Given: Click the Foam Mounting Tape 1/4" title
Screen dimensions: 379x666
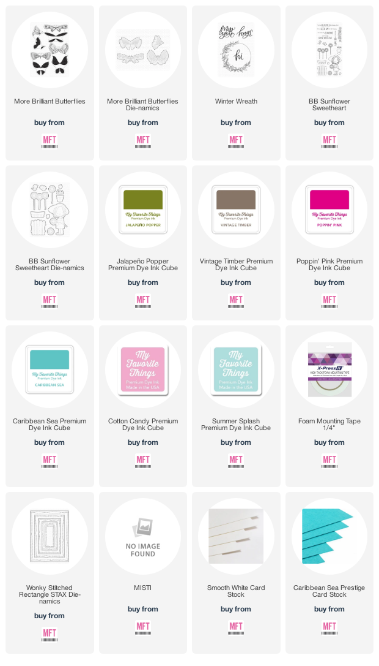Looking at the screenshot, I should [x=329, y=425].
